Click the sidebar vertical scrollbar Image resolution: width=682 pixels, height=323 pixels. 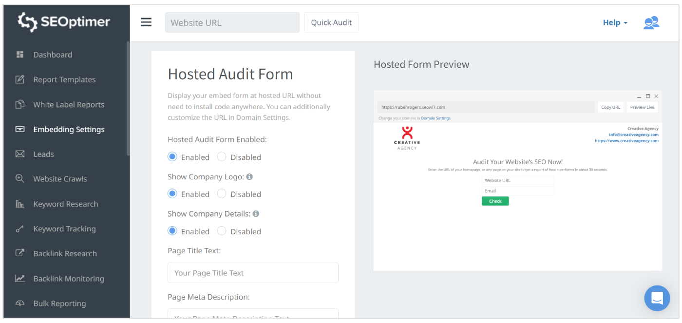(x=128, y=97)
